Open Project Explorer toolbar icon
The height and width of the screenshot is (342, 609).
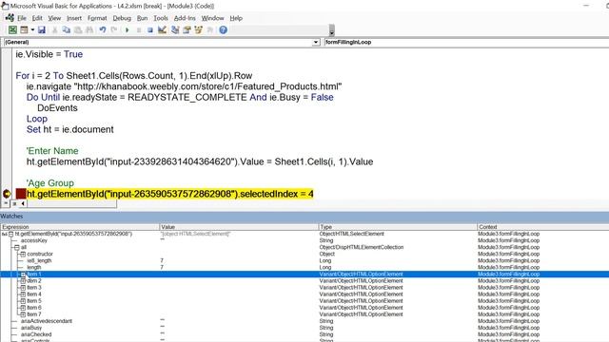175,29
